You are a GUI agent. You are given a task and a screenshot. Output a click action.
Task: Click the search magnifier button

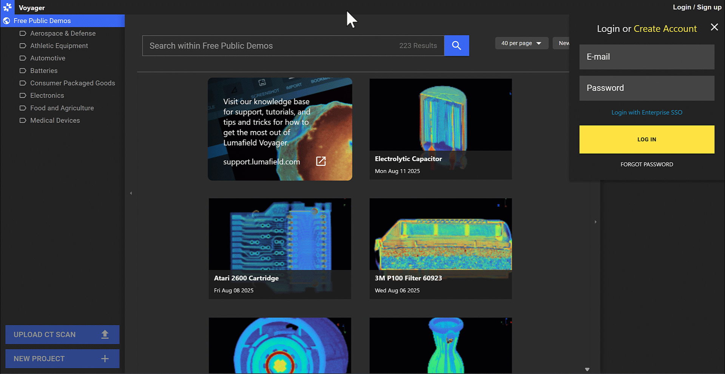(x=457, y=46)
